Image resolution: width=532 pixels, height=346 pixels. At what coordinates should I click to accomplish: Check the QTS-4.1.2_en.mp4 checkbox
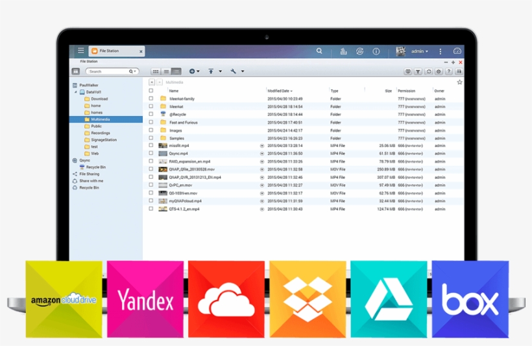151,209
